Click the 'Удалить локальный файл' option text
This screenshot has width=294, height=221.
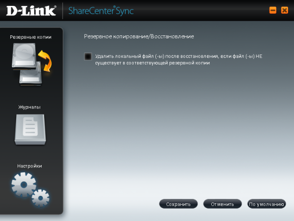[x=178, y=59]
